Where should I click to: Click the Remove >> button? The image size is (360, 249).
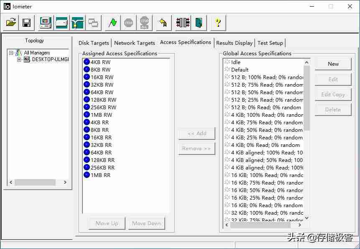pyautogui.click(x=197, y=149)
